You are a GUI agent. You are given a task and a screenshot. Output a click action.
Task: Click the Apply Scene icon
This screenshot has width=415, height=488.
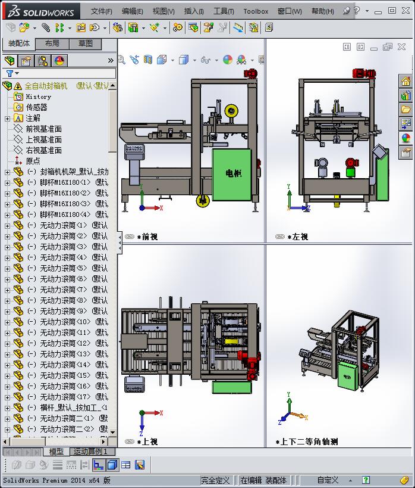click(x=241, y=60)
